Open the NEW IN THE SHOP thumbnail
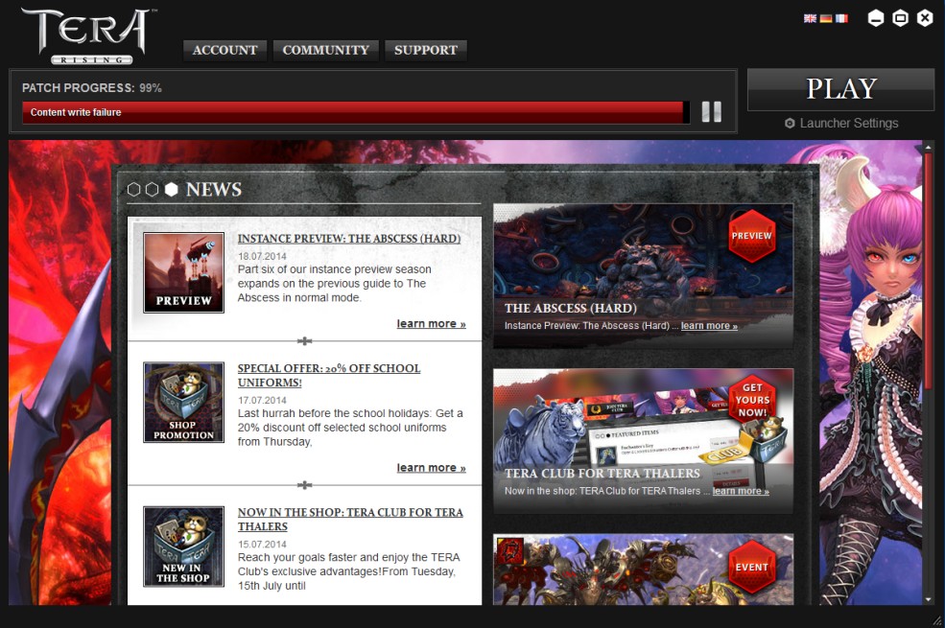The image size is (945, 628). [x=184, y=547]
